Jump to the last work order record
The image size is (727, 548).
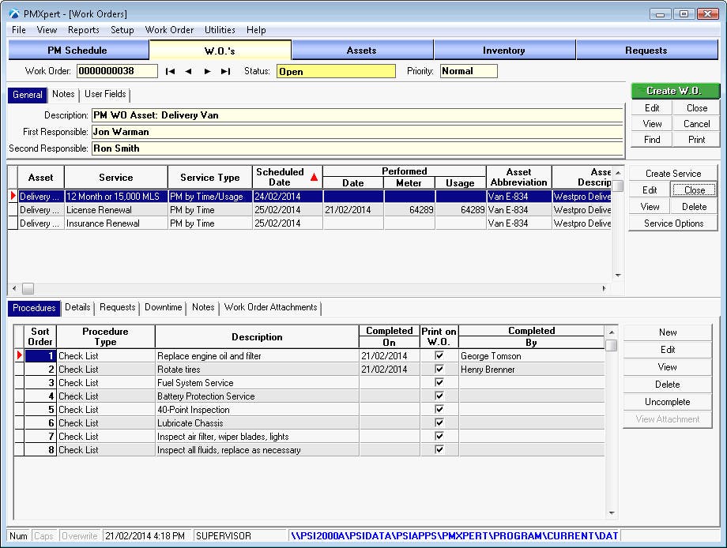click(225, 71)
